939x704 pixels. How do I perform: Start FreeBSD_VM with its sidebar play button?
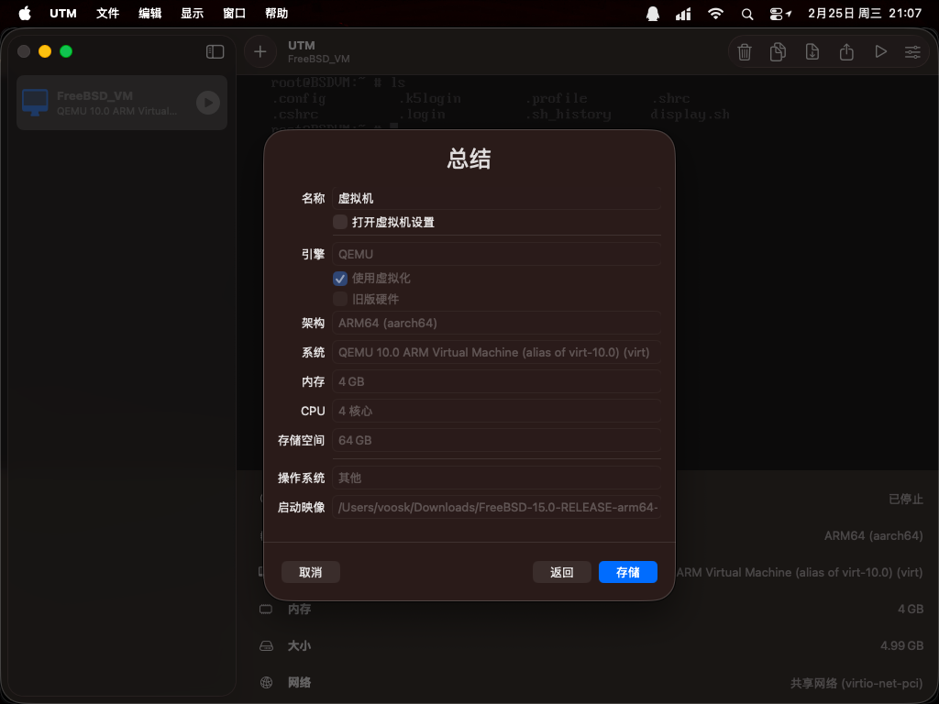coord(208,103)
